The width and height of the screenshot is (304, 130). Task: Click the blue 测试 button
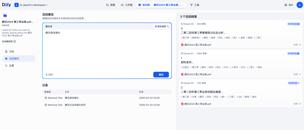pyautogui.click(x=161, y=75)
